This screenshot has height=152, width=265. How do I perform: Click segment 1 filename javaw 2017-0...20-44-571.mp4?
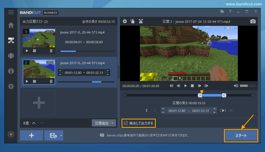82,32
